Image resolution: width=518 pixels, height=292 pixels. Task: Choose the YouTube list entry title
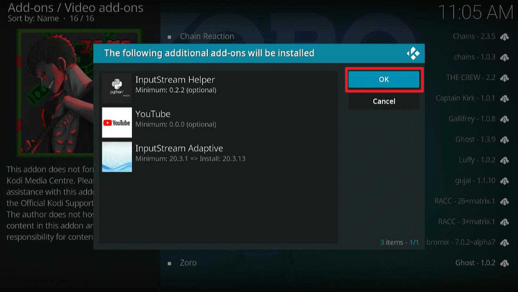(x=153, y=114)
